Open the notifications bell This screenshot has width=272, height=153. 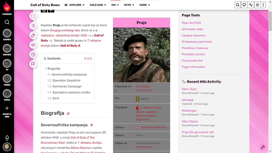tap(7, 138)
